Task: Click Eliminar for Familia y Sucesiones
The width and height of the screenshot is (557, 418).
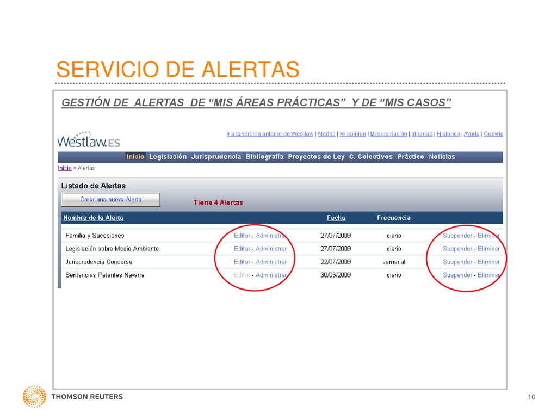Action: [x=488, y=236]
